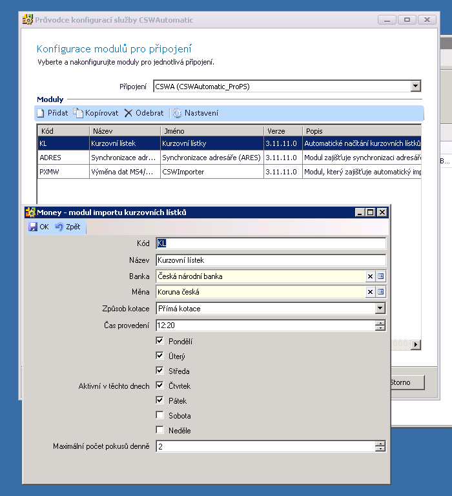452x496 pixels.
Task: Select the ADRES module row
Action: pos(61,157)
